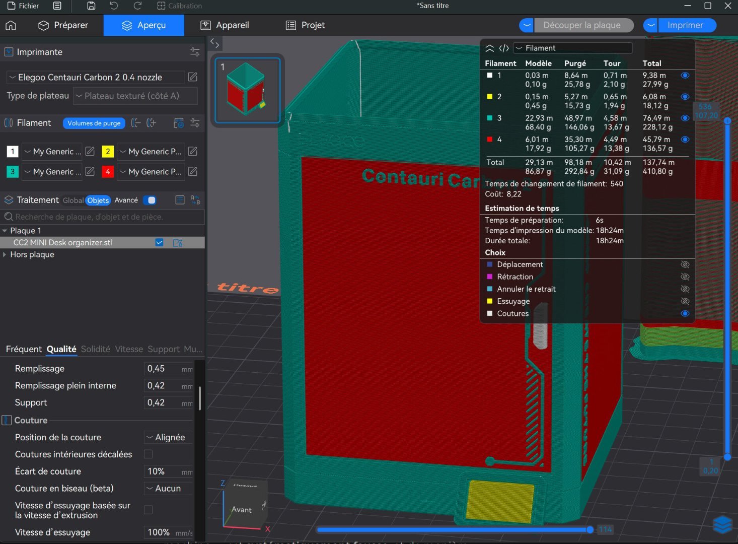The image size is (738, 544).
Task: Click the save project icon
Action: click(91, 6)
